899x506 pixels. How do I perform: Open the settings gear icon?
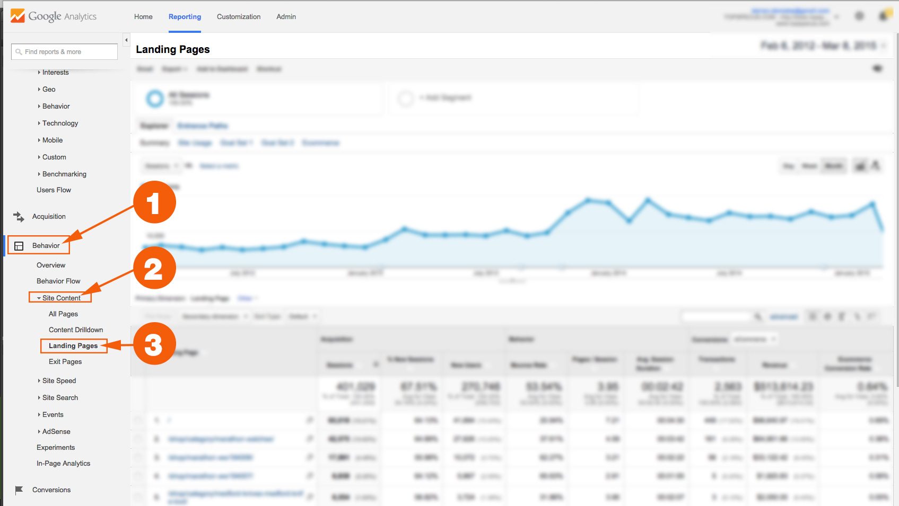click(859, 16)
